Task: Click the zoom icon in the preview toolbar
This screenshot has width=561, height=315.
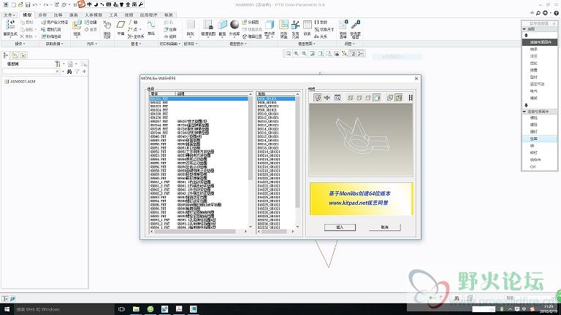Action: (x=337, y=98)
